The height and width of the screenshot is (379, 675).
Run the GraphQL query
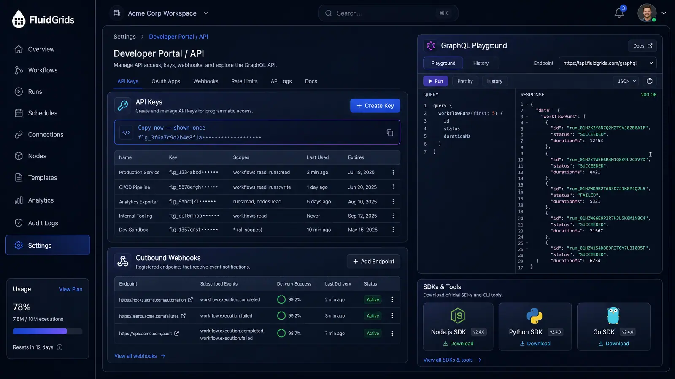(x=435, y=81)
